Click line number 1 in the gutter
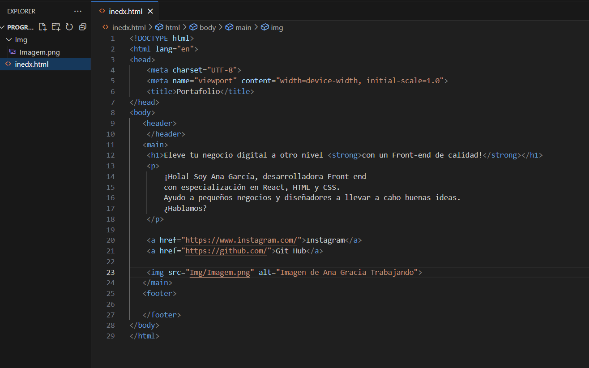 [x=113, y=39]
